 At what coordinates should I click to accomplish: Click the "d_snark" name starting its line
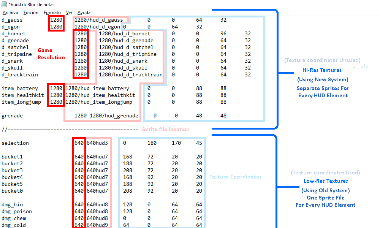12,61
